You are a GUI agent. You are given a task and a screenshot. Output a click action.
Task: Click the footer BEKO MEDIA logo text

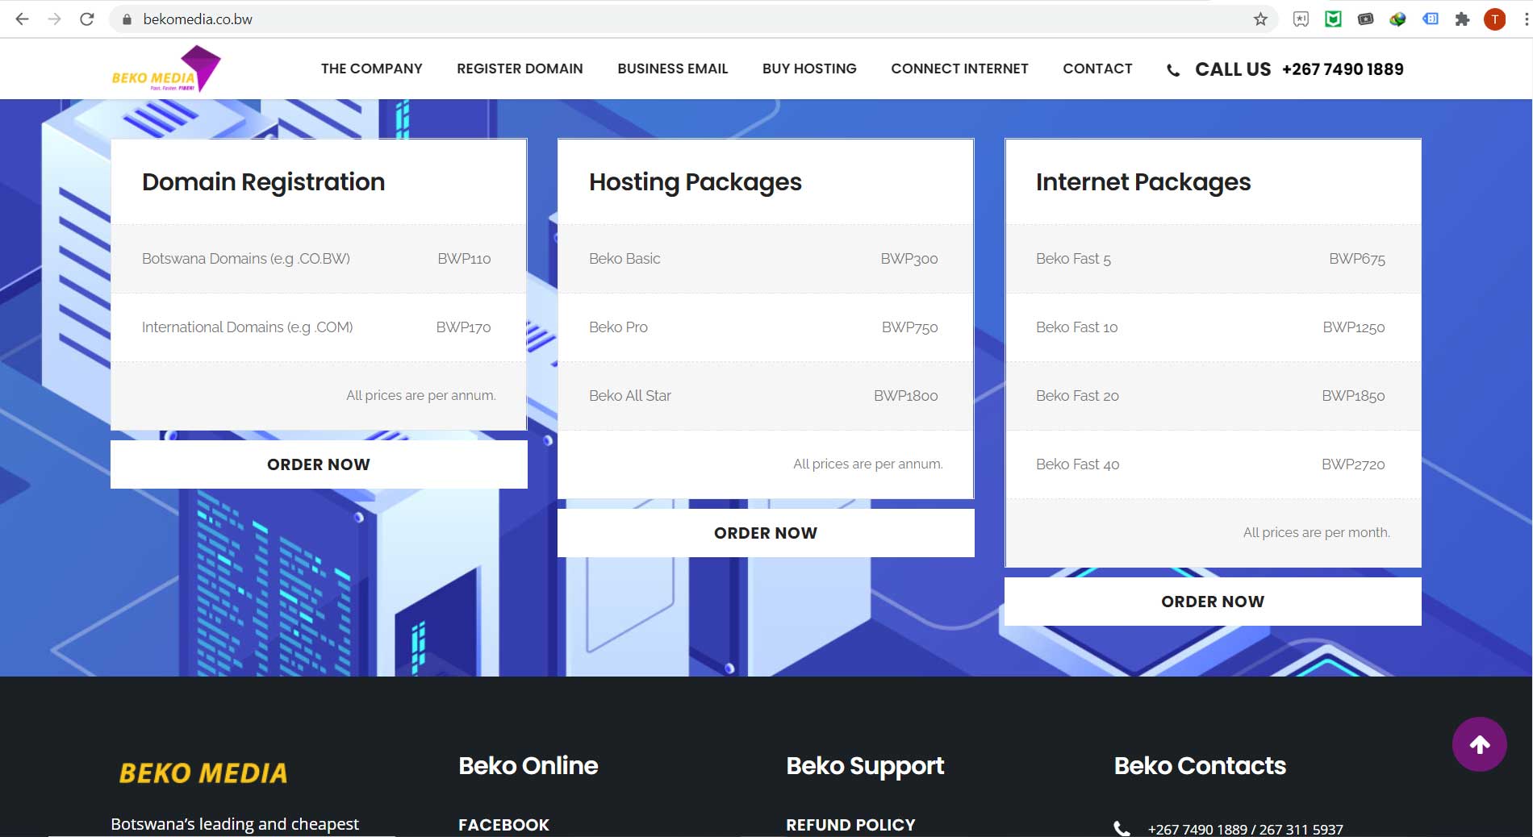coord(203,772)
